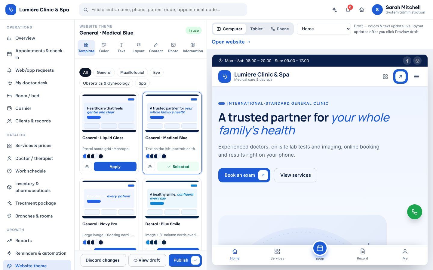Click the hamburger menu in website preview
The width and height of the screenshot is (433, 270).
416,76
